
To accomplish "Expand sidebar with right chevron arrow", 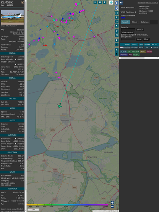I will 117,3.
